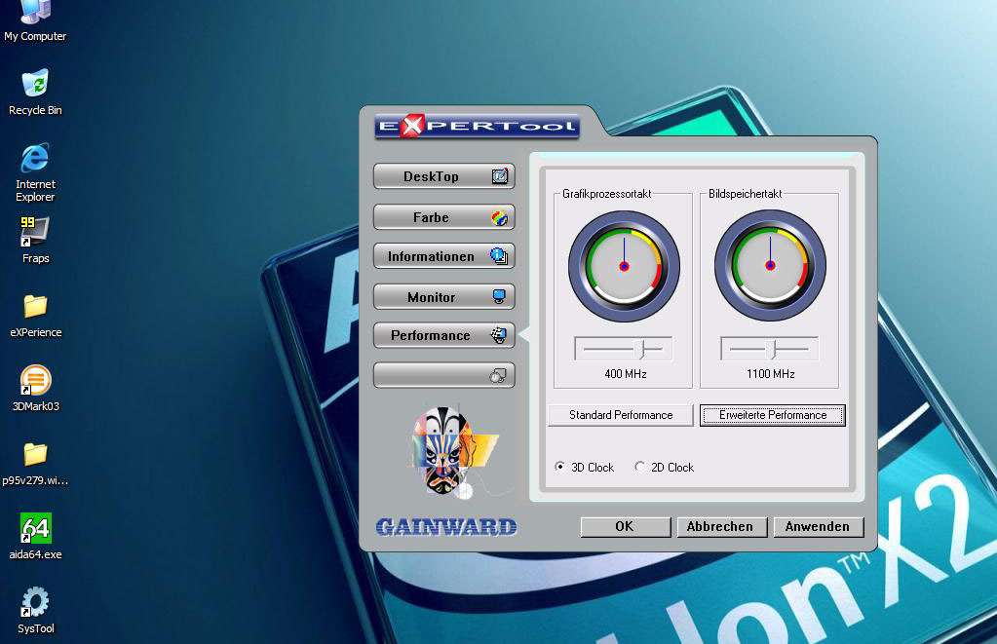Click the Erweiterte Performance button

coord(773,415)
